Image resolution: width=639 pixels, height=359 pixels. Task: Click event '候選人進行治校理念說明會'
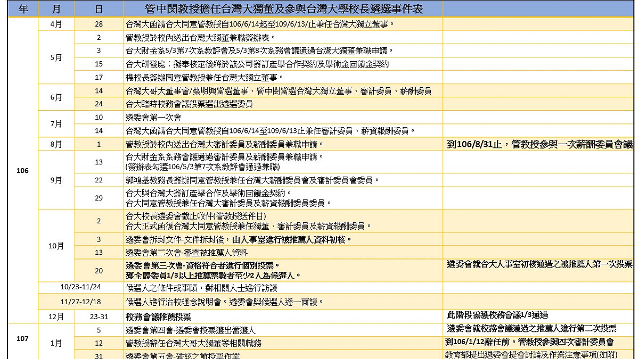pyautogui.click(x=224, y=302)
